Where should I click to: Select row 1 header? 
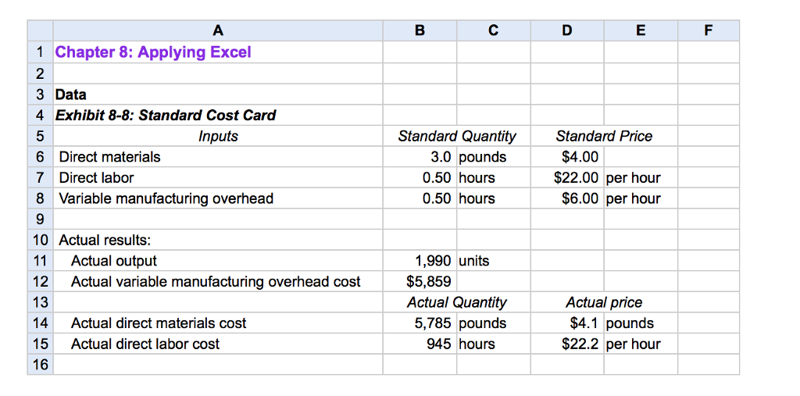click(41, 52)
